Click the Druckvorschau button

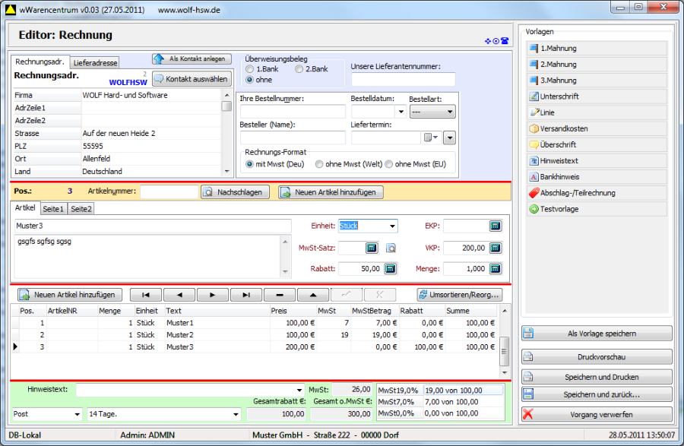(x=597, y=357)
